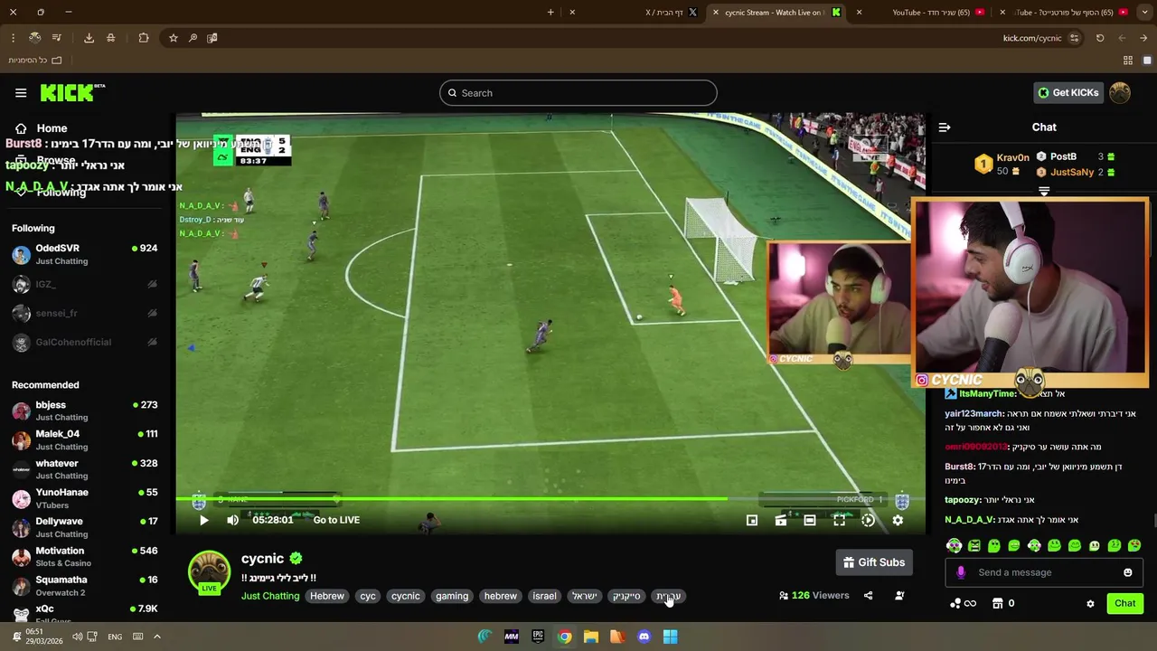Select the gaming tag
Image resolution: width=1157 pixels, height=651 pixels.
coord(452,596)
